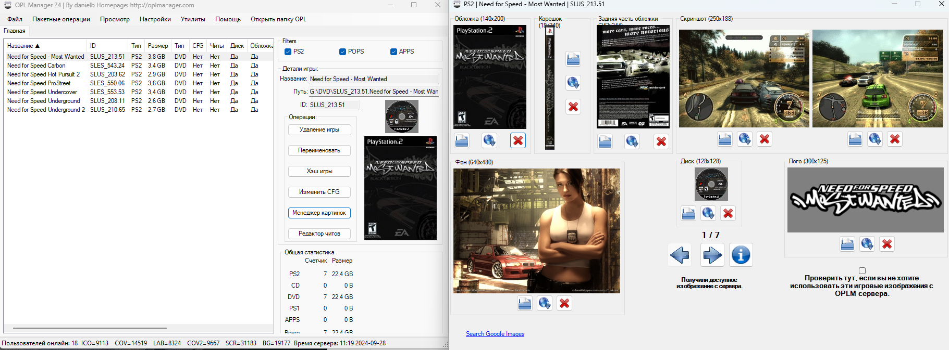Go to previous art set with left arrow
Screen dimensions: 949x350
(680, 255)
